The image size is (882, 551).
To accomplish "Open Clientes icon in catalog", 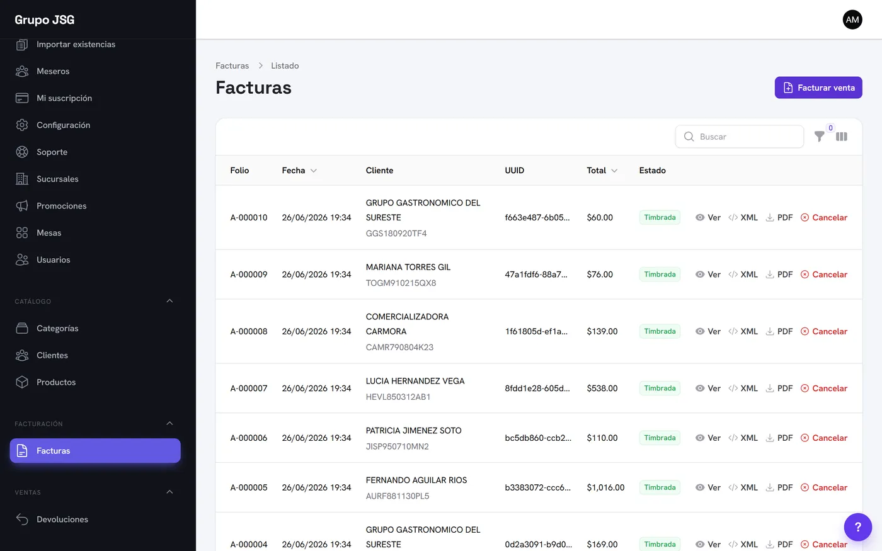I will (22, 355).
